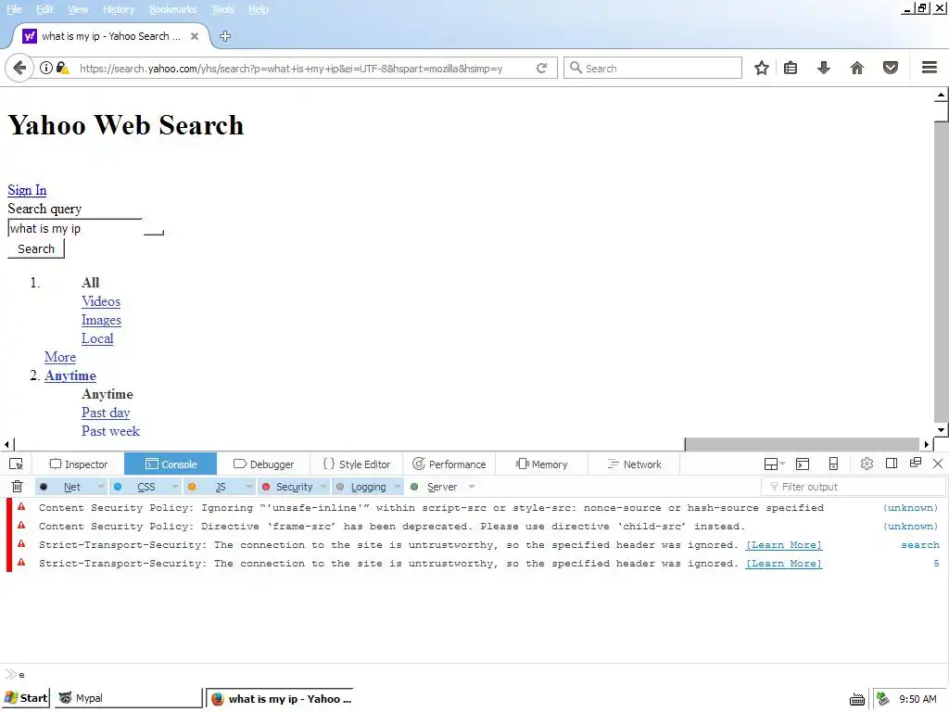This screenshot has width=949, height=712.
Task: Switch to the Debugger tab
Action: pyautogui.click(x=263, y=464)
